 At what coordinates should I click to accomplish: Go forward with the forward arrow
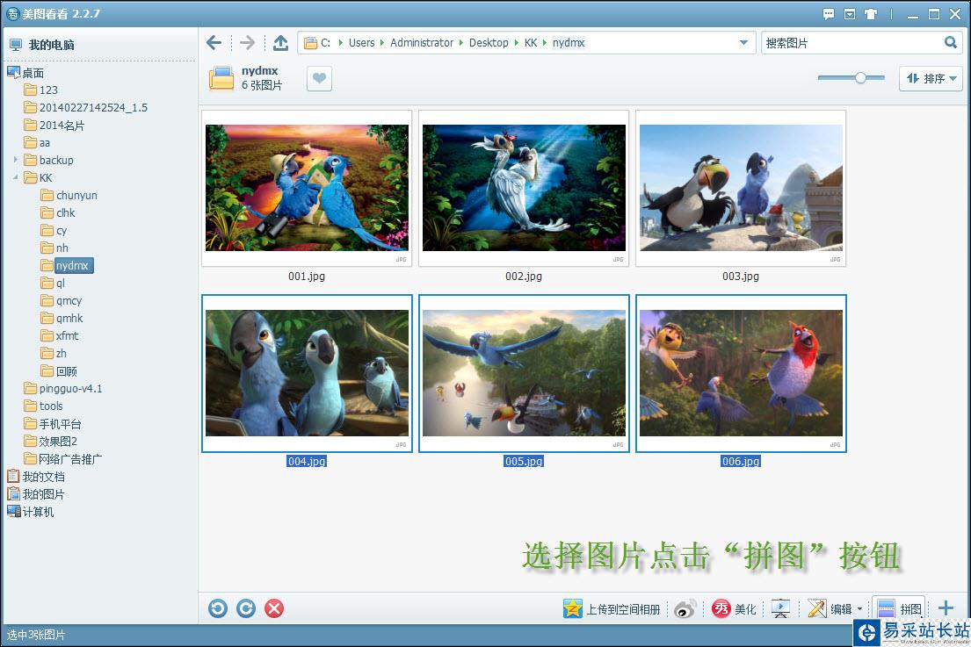coord(247,43)
